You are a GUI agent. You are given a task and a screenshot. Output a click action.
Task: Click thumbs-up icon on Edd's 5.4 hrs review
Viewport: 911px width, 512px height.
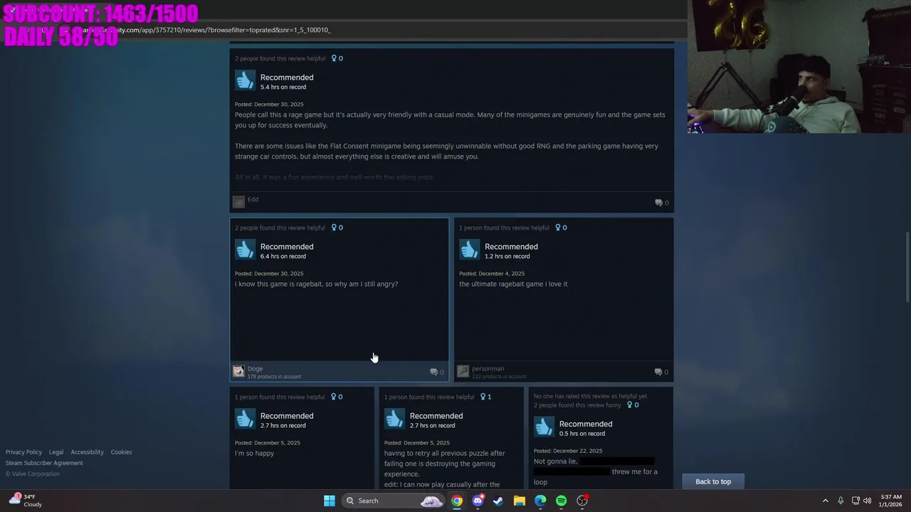tap(245, 80)
